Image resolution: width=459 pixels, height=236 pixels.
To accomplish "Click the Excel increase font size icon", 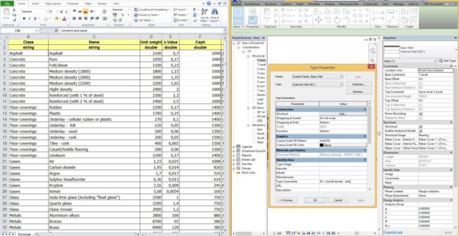I will (x=62, y=11).
